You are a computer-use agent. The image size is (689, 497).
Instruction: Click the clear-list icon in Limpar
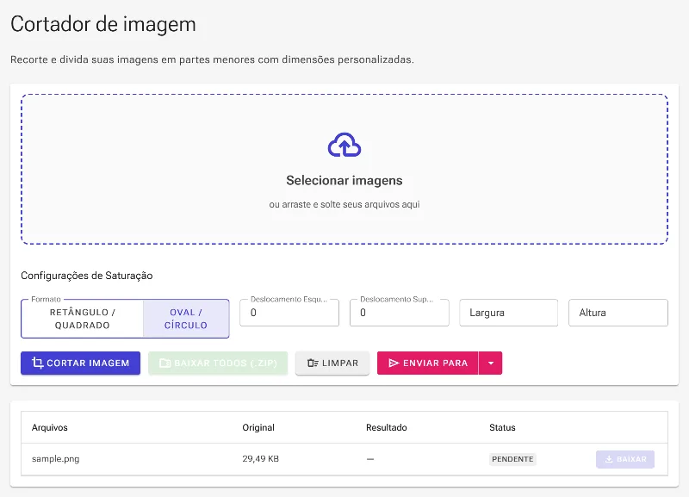pos(313,363)
